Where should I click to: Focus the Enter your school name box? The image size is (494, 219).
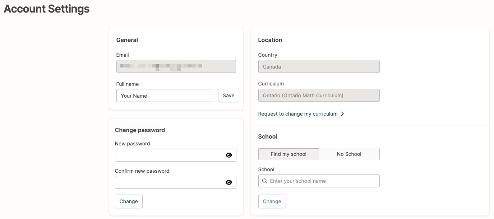pos(322,181)
